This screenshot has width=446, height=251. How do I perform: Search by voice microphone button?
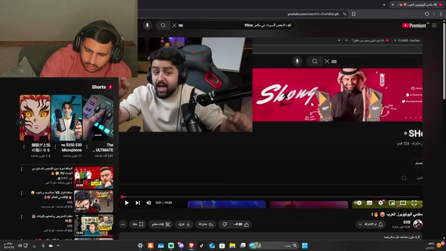147,25
